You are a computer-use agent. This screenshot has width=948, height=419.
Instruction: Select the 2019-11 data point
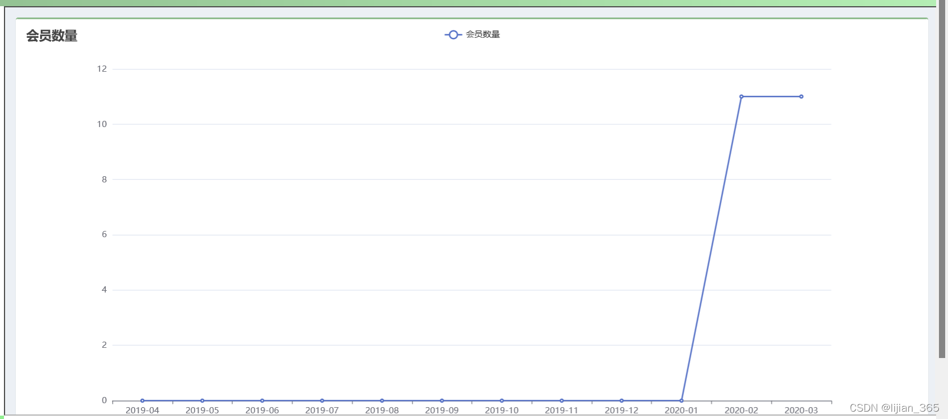(561, 400)
